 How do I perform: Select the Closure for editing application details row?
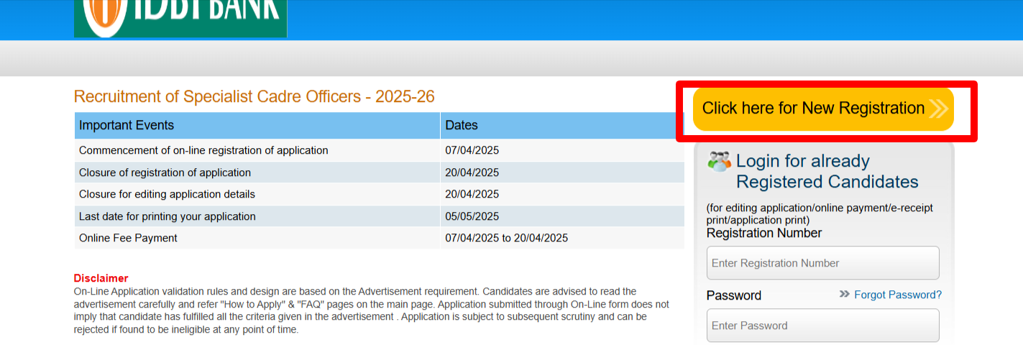(167, 194)
